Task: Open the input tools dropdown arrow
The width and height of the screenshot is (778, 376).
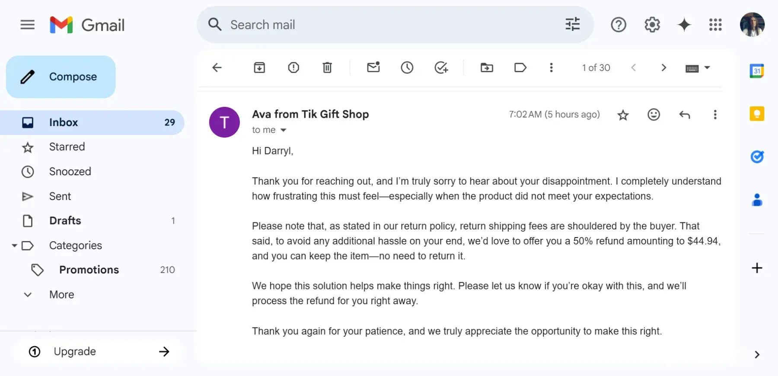Action: click(x=707, y=67)
